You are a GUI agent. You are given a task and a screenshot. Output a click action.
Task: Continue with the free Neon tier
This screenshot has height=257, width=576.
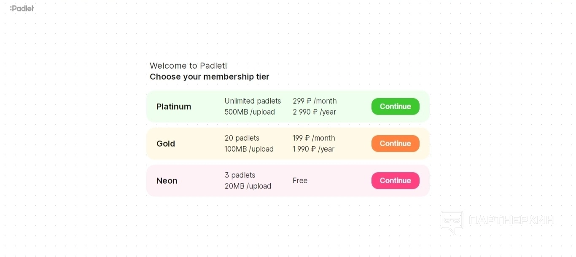pyautogui.click(x=395, y=181)
